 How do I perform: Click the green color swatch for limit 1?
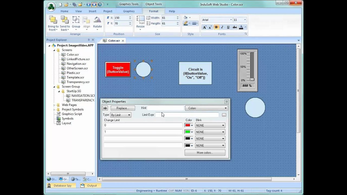188,132
